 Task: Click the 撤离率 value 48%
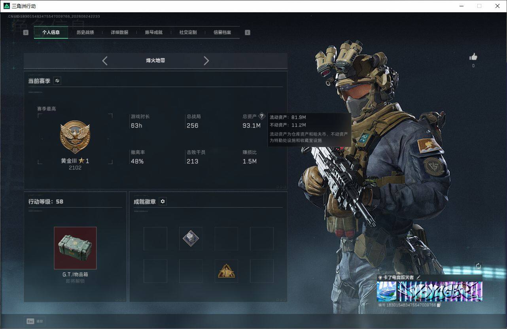coord(137,161)
